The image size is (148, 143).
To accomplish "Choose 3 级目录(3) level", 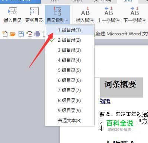I will point(70,50).
